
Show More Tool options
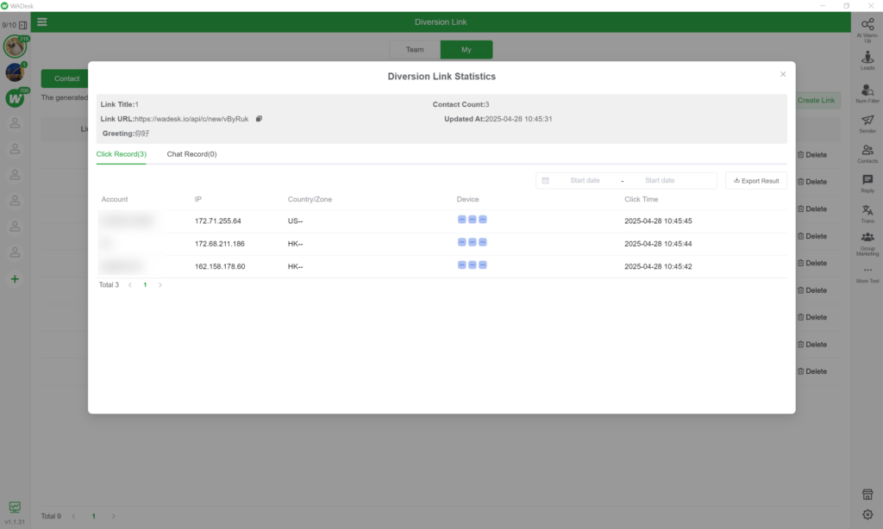point(867,275)
